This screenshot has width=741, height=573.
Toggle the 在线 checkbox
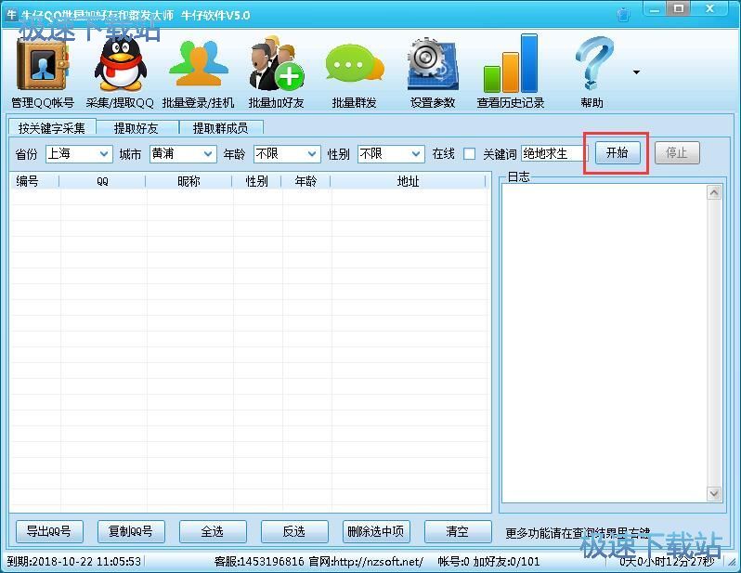point(469,153)
